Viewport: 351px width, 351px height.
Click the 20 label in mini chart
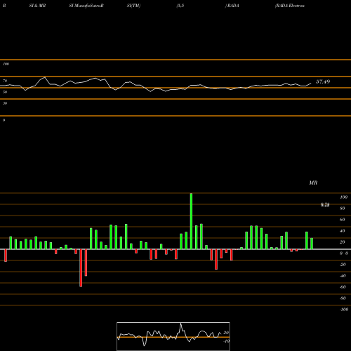pos(226,333)
